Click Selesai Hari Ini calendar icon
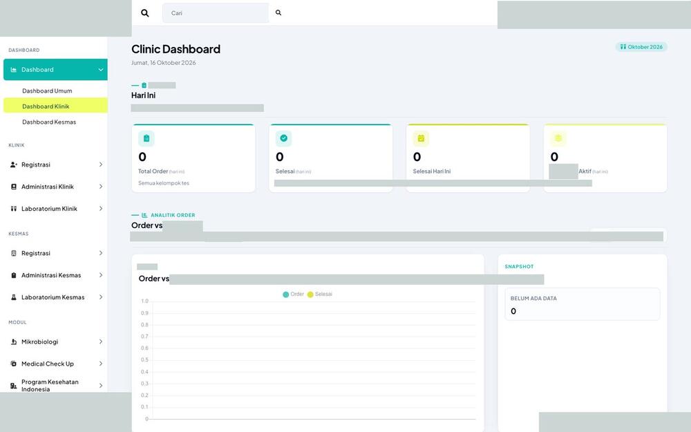This screenshot has height=432, width=691. coord(421,138)
